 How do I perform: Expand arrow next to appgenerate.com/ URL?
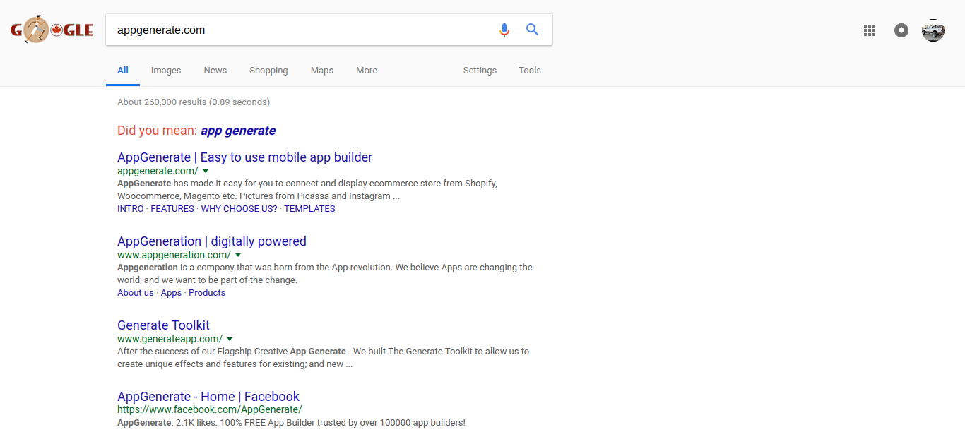(x=206, y=172)
